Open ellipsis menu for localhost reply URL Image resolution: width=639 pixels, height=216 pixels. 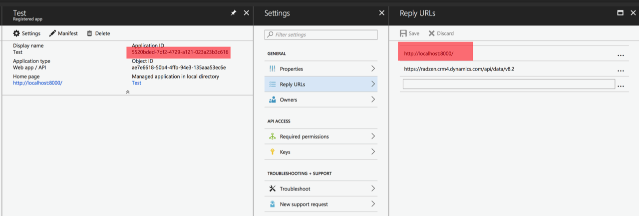pyautogui.click(x=621, y=56)
